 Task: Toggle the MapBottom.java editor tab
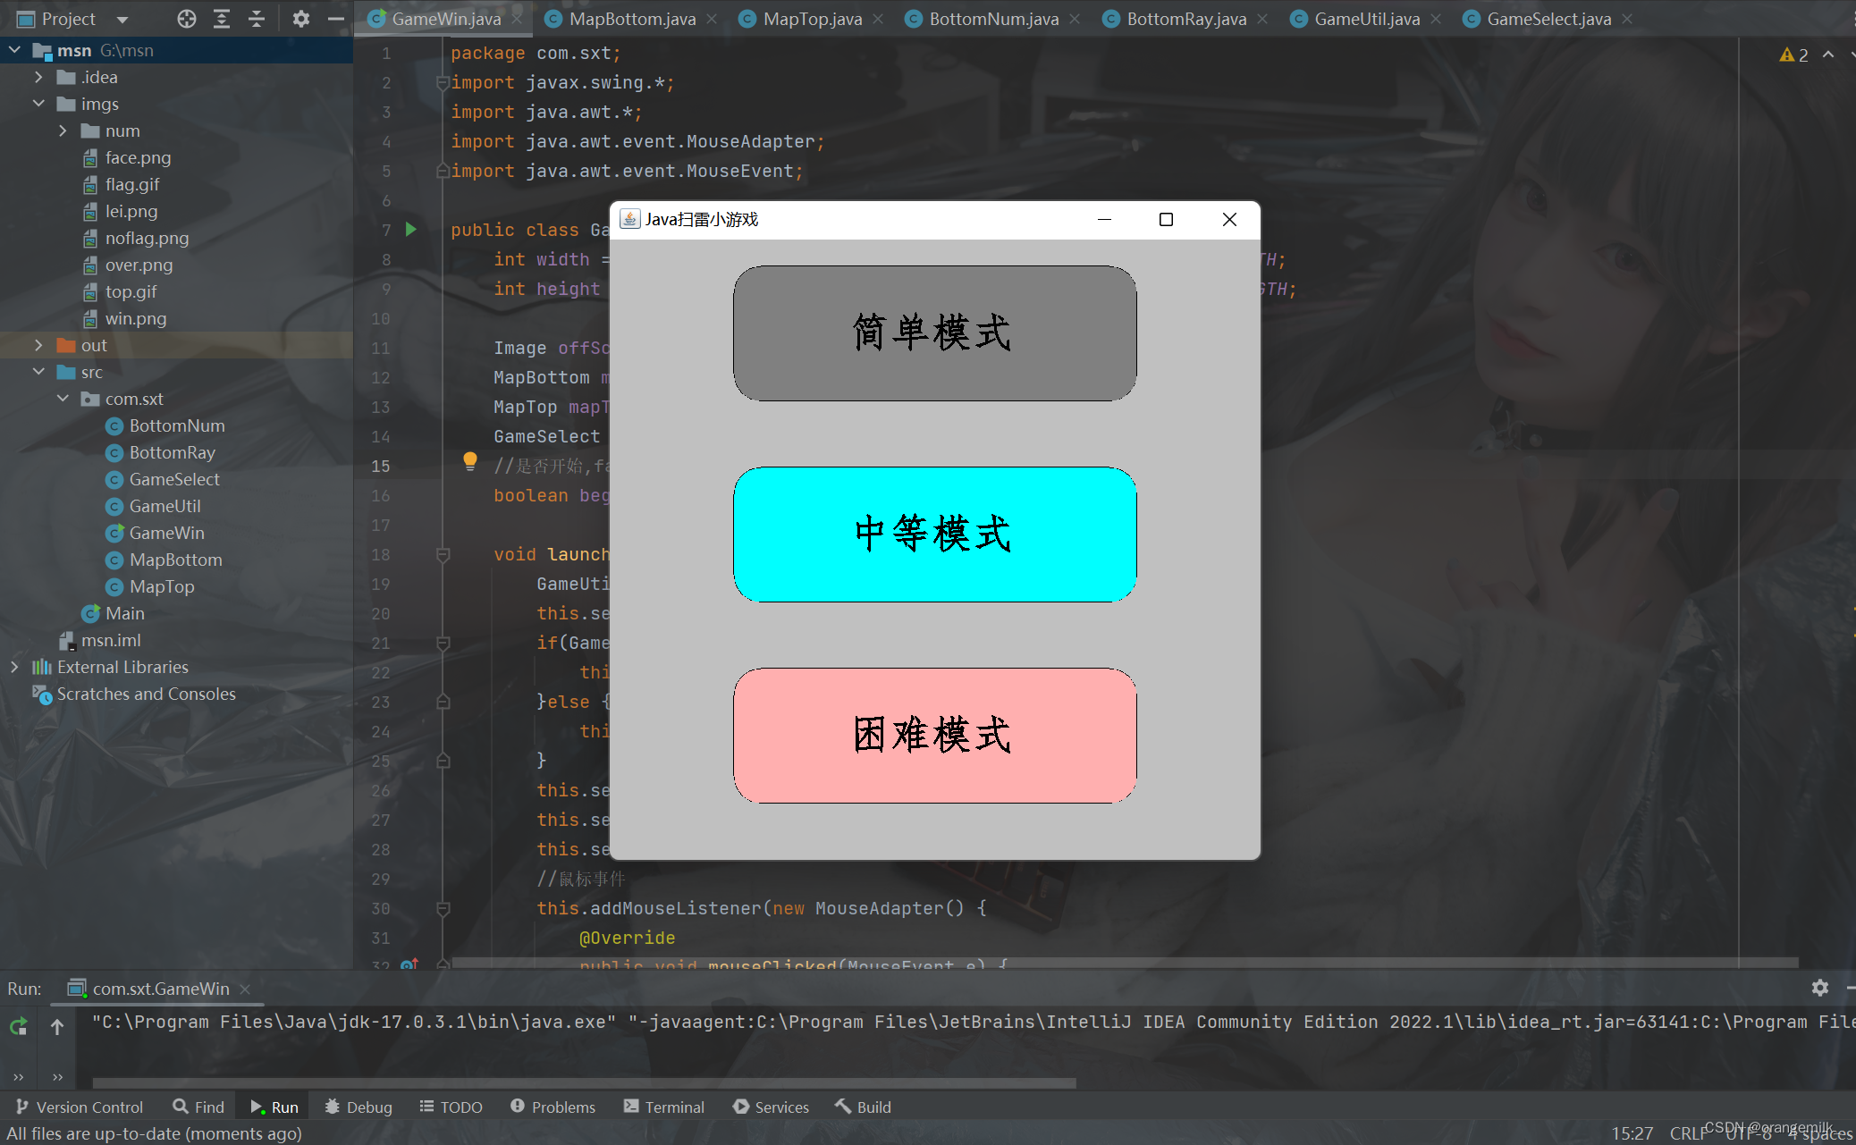(624, 17)
